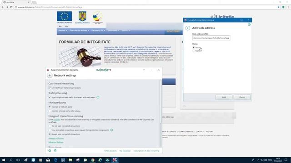Open AJUTOR in the website footer
Viewport: 291px width, 163px height.
209,132
